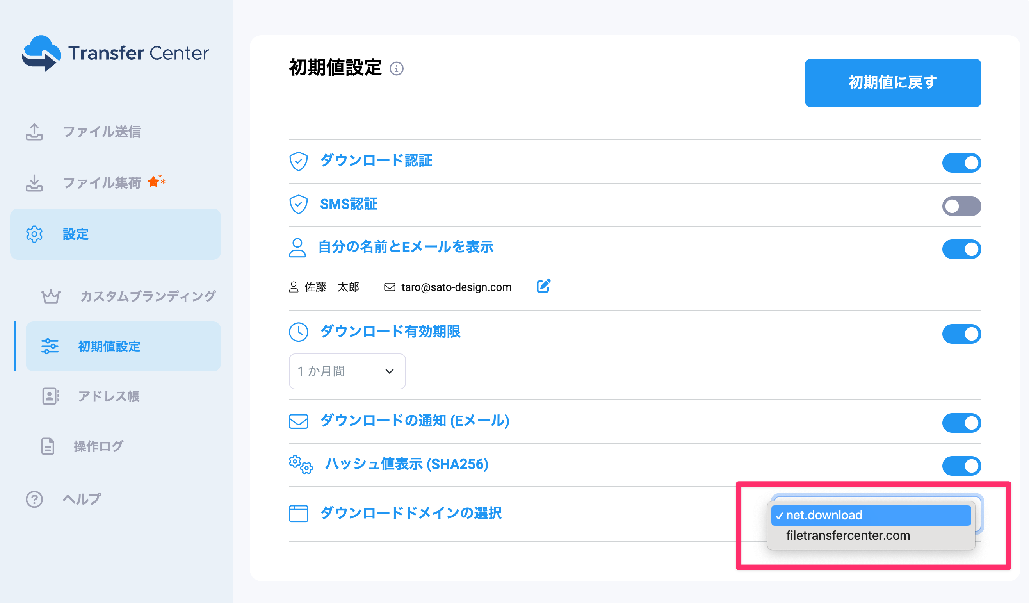Select the 初期値設定 sliders icon
Screen dimensions: 1029x603
[x=50, y=346]
